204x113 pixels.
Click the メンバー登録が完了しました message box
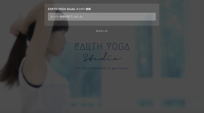102,17
